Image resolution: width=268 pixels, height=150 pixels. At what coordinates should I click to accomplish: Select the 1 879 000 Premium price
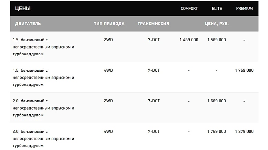tap(244, 131)
